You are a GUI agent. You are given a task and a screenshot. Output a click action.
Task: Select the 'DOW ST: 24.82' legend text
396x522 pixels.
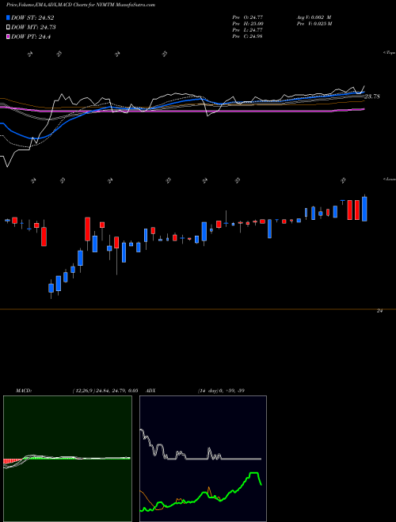pos(32,17)
